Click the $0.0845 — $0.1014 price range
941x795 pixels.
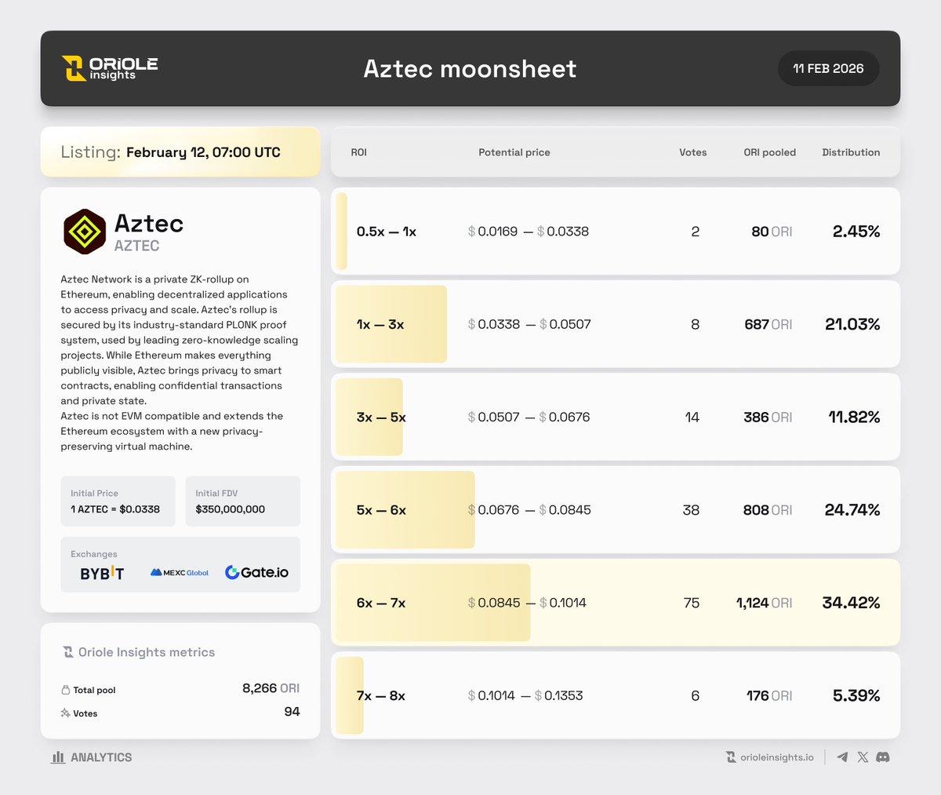tap(527, 603)
